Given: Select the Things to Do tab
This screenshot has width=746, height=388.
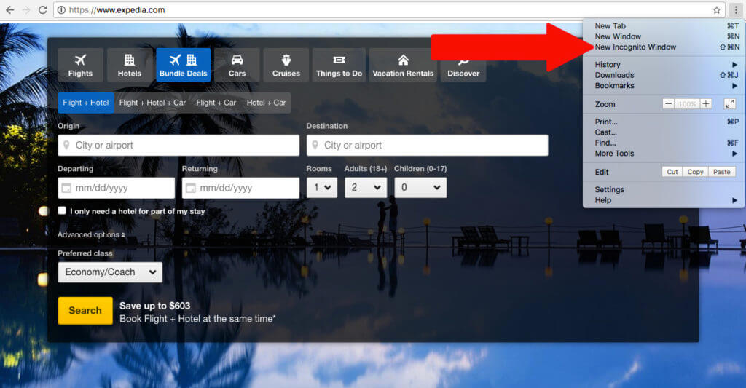Looking at the screenshot, I should (x=339, y=65).
